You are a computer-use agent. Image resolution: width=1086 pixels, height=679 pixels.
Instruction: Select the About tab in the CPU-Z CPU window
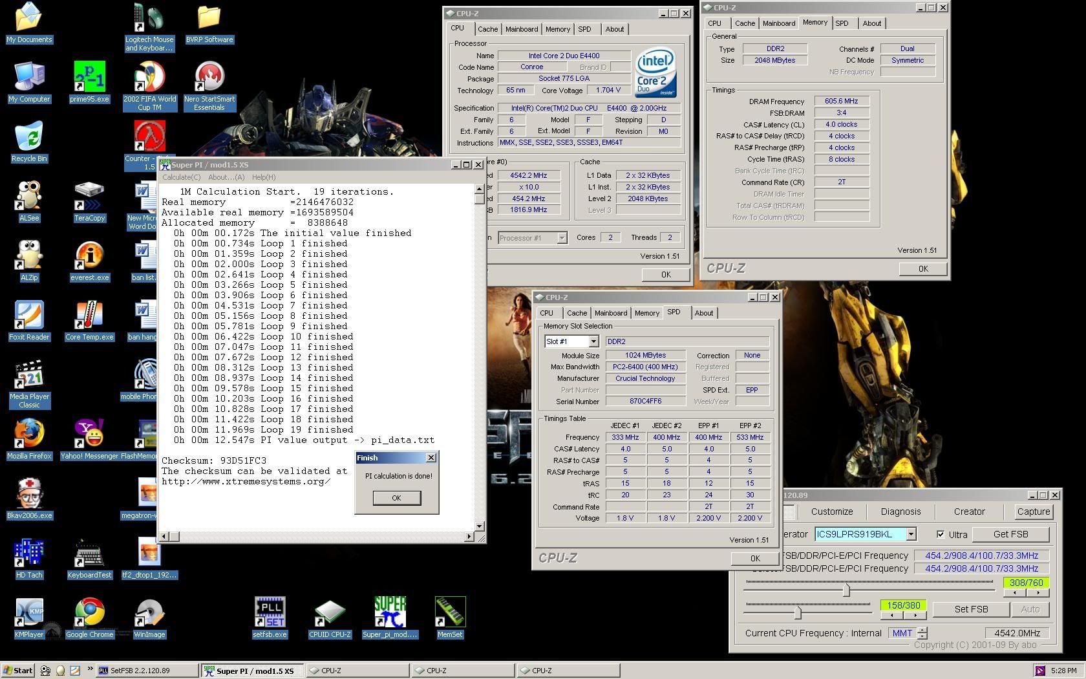coord(614,29)
